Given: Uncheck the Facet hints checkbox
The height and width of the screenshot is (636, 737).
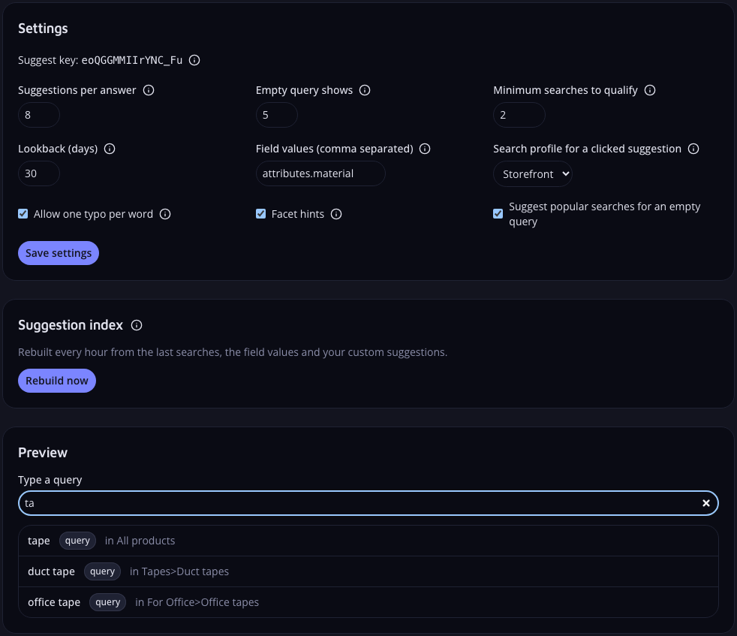Looking at the screenshot, I should 261,214.
